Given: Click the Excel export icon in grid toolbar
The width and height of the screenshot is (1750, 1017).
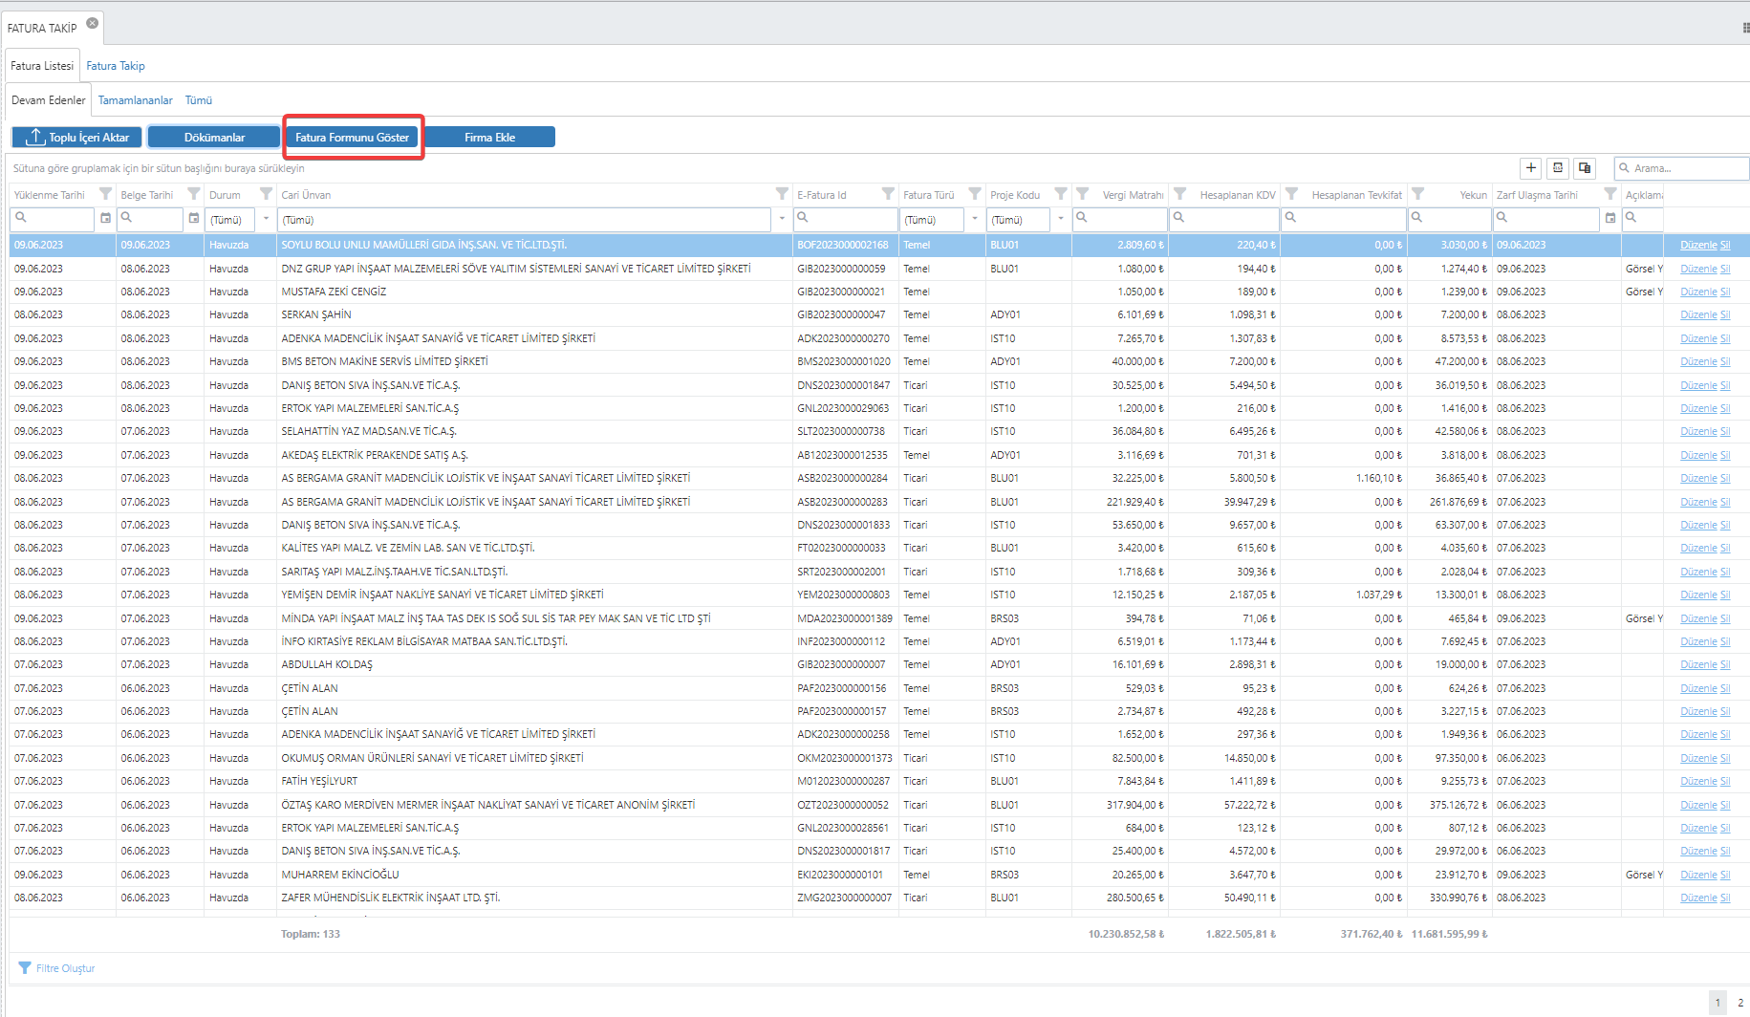Looking at the screenshot, I should coord(1558,168).
